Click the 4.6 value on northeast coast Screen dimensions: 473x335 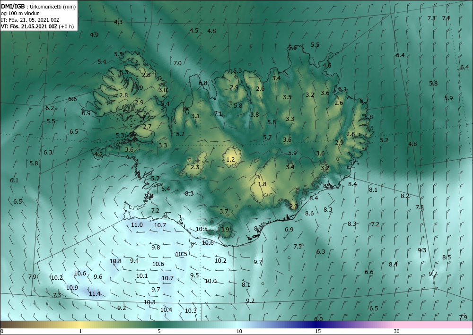click(327, 66)
